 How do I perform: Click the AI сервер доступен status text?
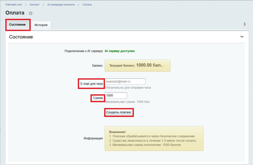(120, 51)
